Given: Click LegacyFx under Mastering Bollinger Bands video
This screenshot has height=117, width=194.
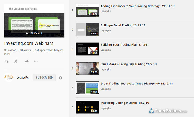Looking at the screenshot, I should (106, 108).
